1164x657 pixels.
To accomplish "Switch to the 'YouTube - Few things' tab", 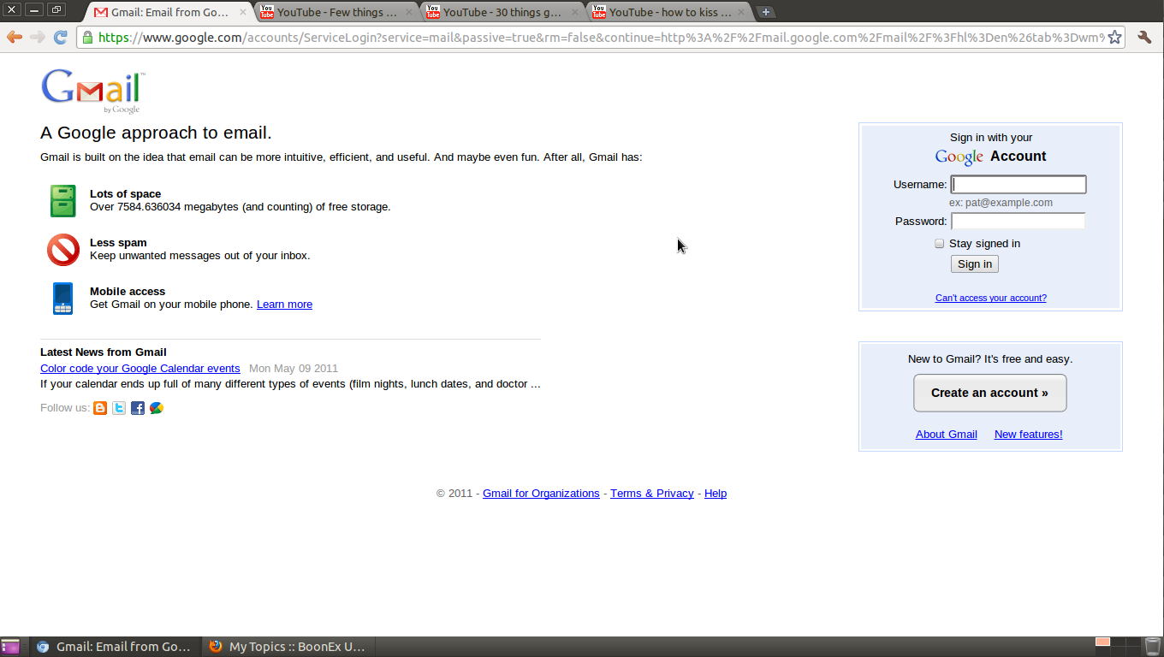I will pos(336,13).
